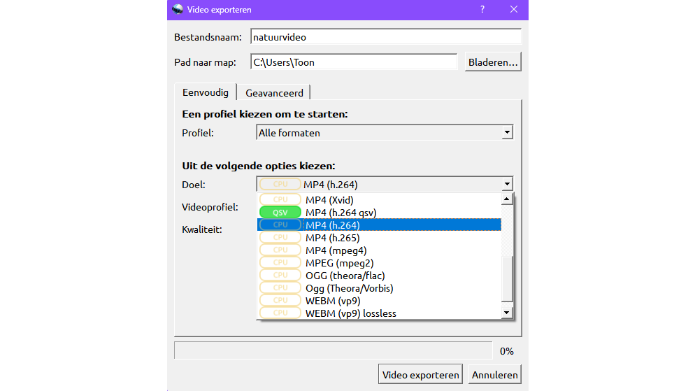695x391 pixels.
Task: Click the Bestandsnaam text field
Action: [386, 37]
